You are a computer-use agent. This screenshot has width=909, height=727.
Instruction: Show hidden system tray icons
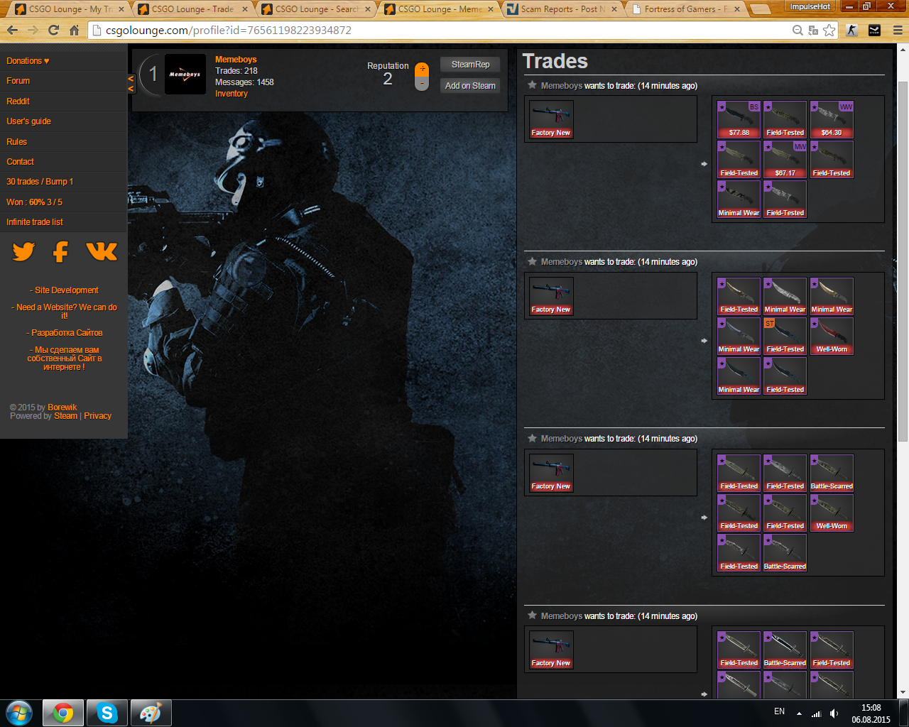click(799, 713)
